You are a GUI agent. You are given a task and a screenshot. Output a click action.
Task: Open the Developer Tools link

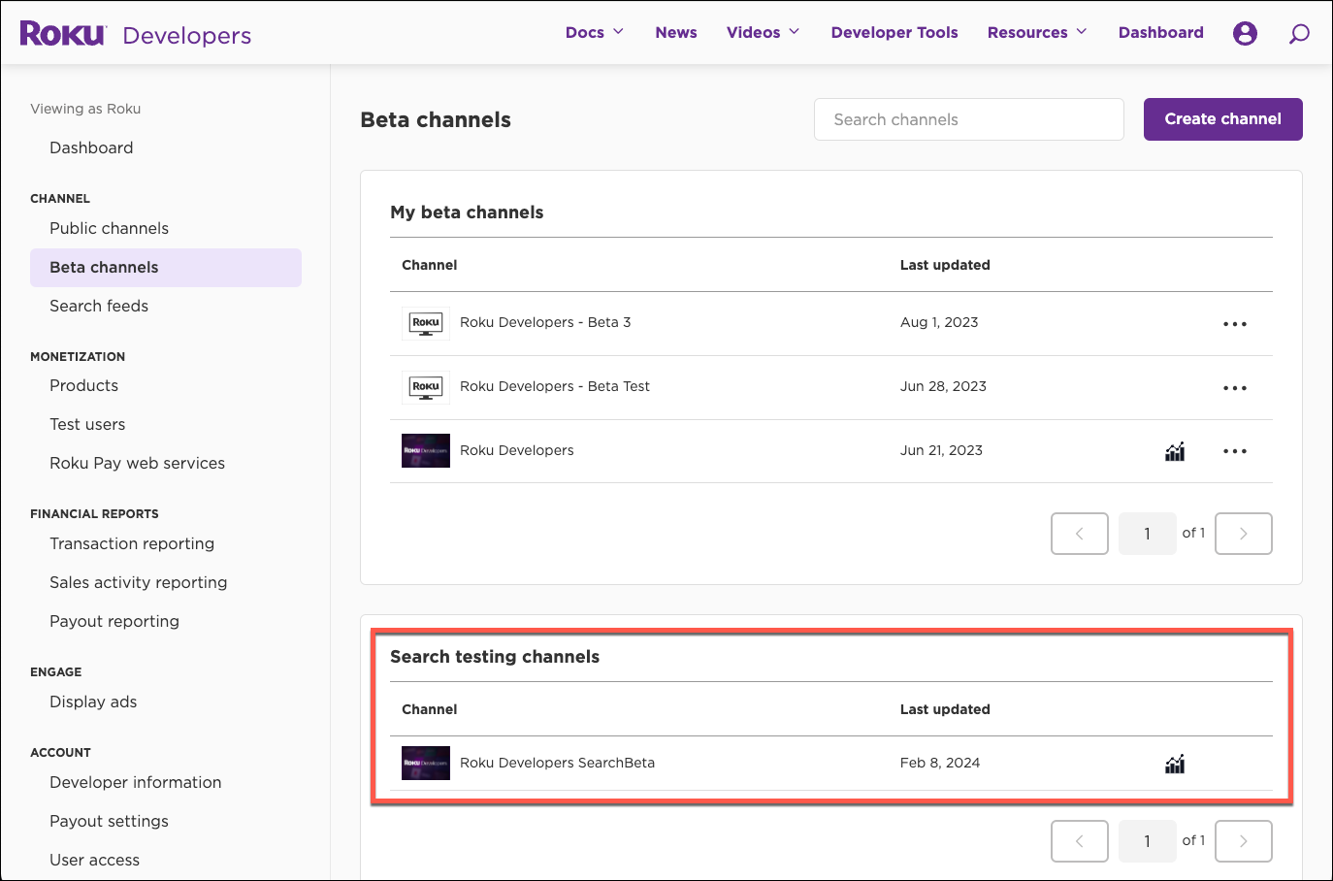pyautogui.click(x=894, y=32)
